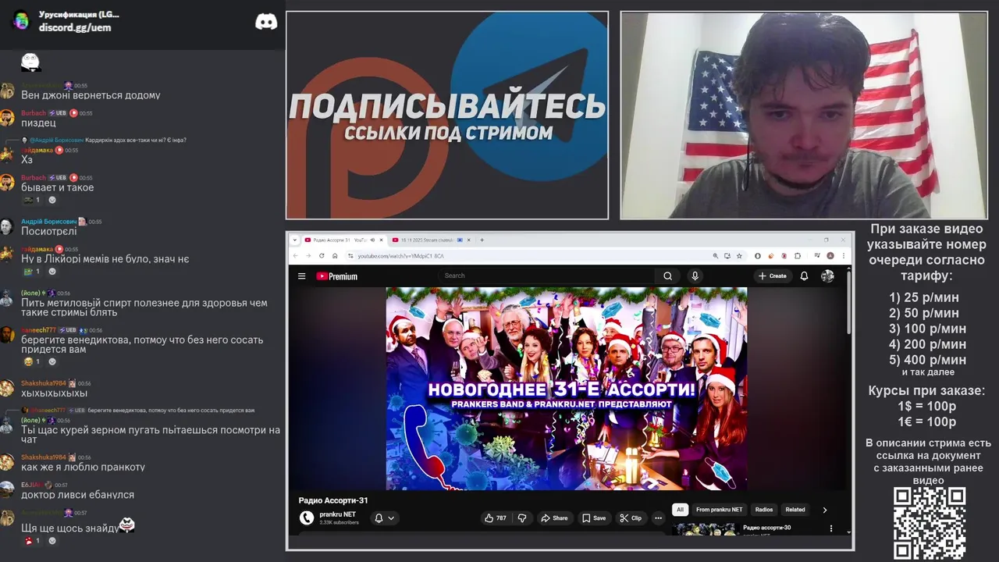
Task: Click the 2.33K subscribers text
Action: [x=339, y=522]
